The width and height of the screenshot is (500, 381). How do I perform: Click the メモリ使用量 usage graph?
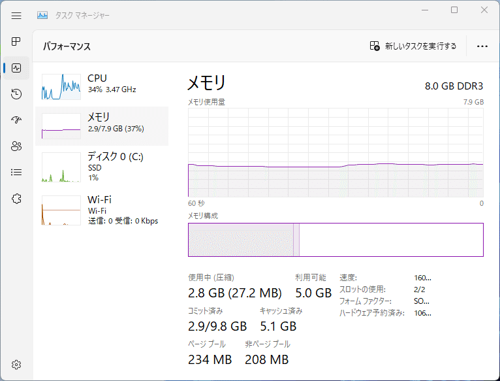coord(336,152)
